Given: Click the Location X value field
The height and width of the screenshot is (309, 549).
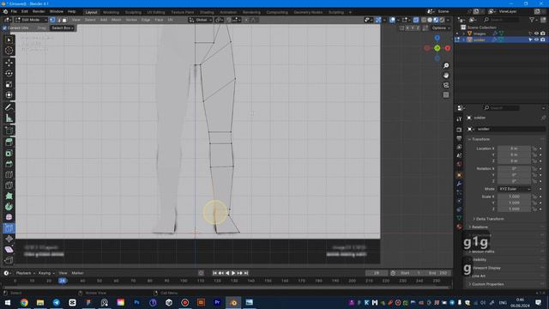Looking at the screenshot, I should pyautogui.click(x=514, y=148).
